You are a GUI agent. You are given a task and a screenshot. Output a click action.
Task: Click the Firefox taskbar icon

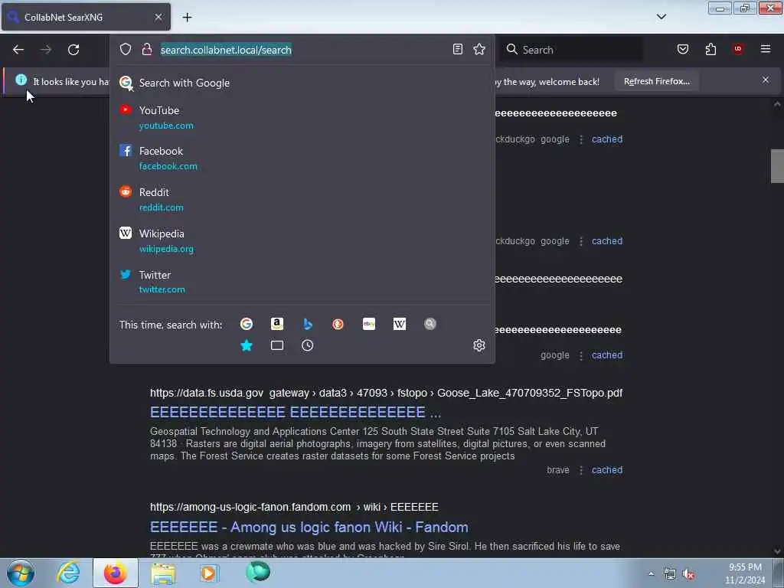pos(116,573)
